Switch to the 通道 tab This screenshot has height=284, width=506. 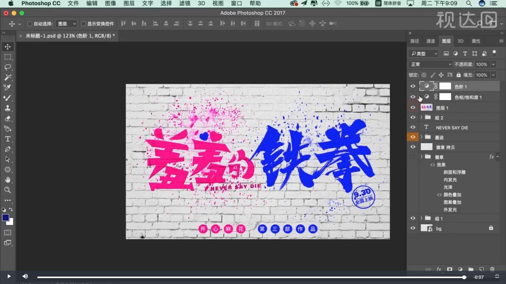(430, 41)
